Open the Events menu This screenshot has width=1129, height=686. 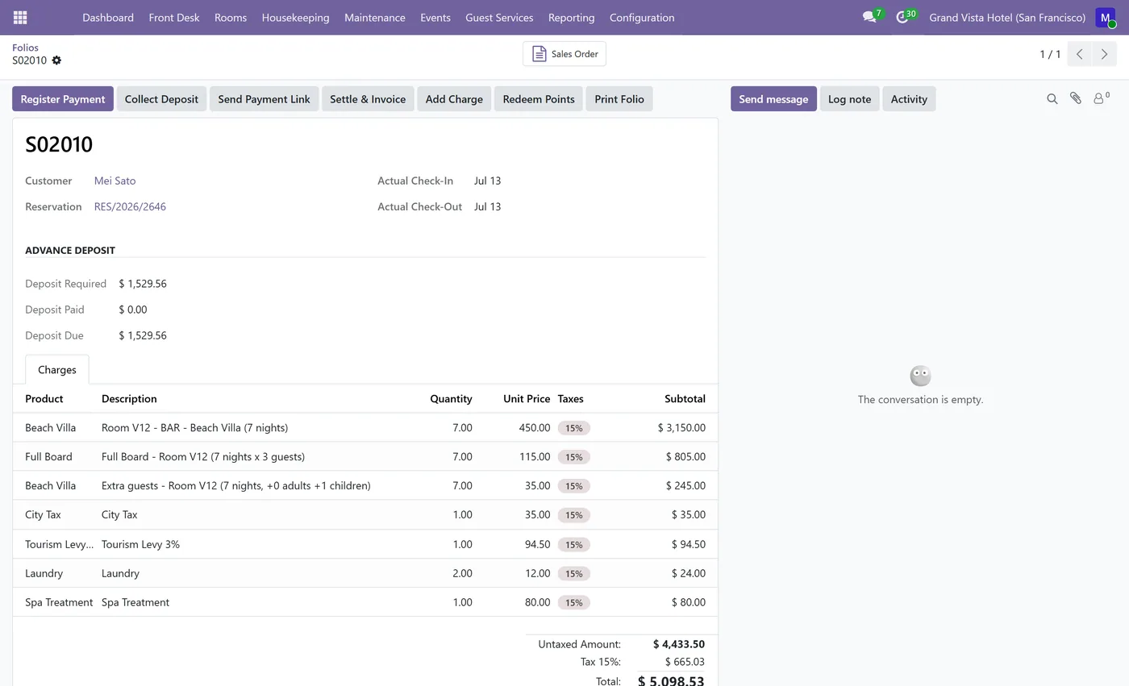click(435, 17)
